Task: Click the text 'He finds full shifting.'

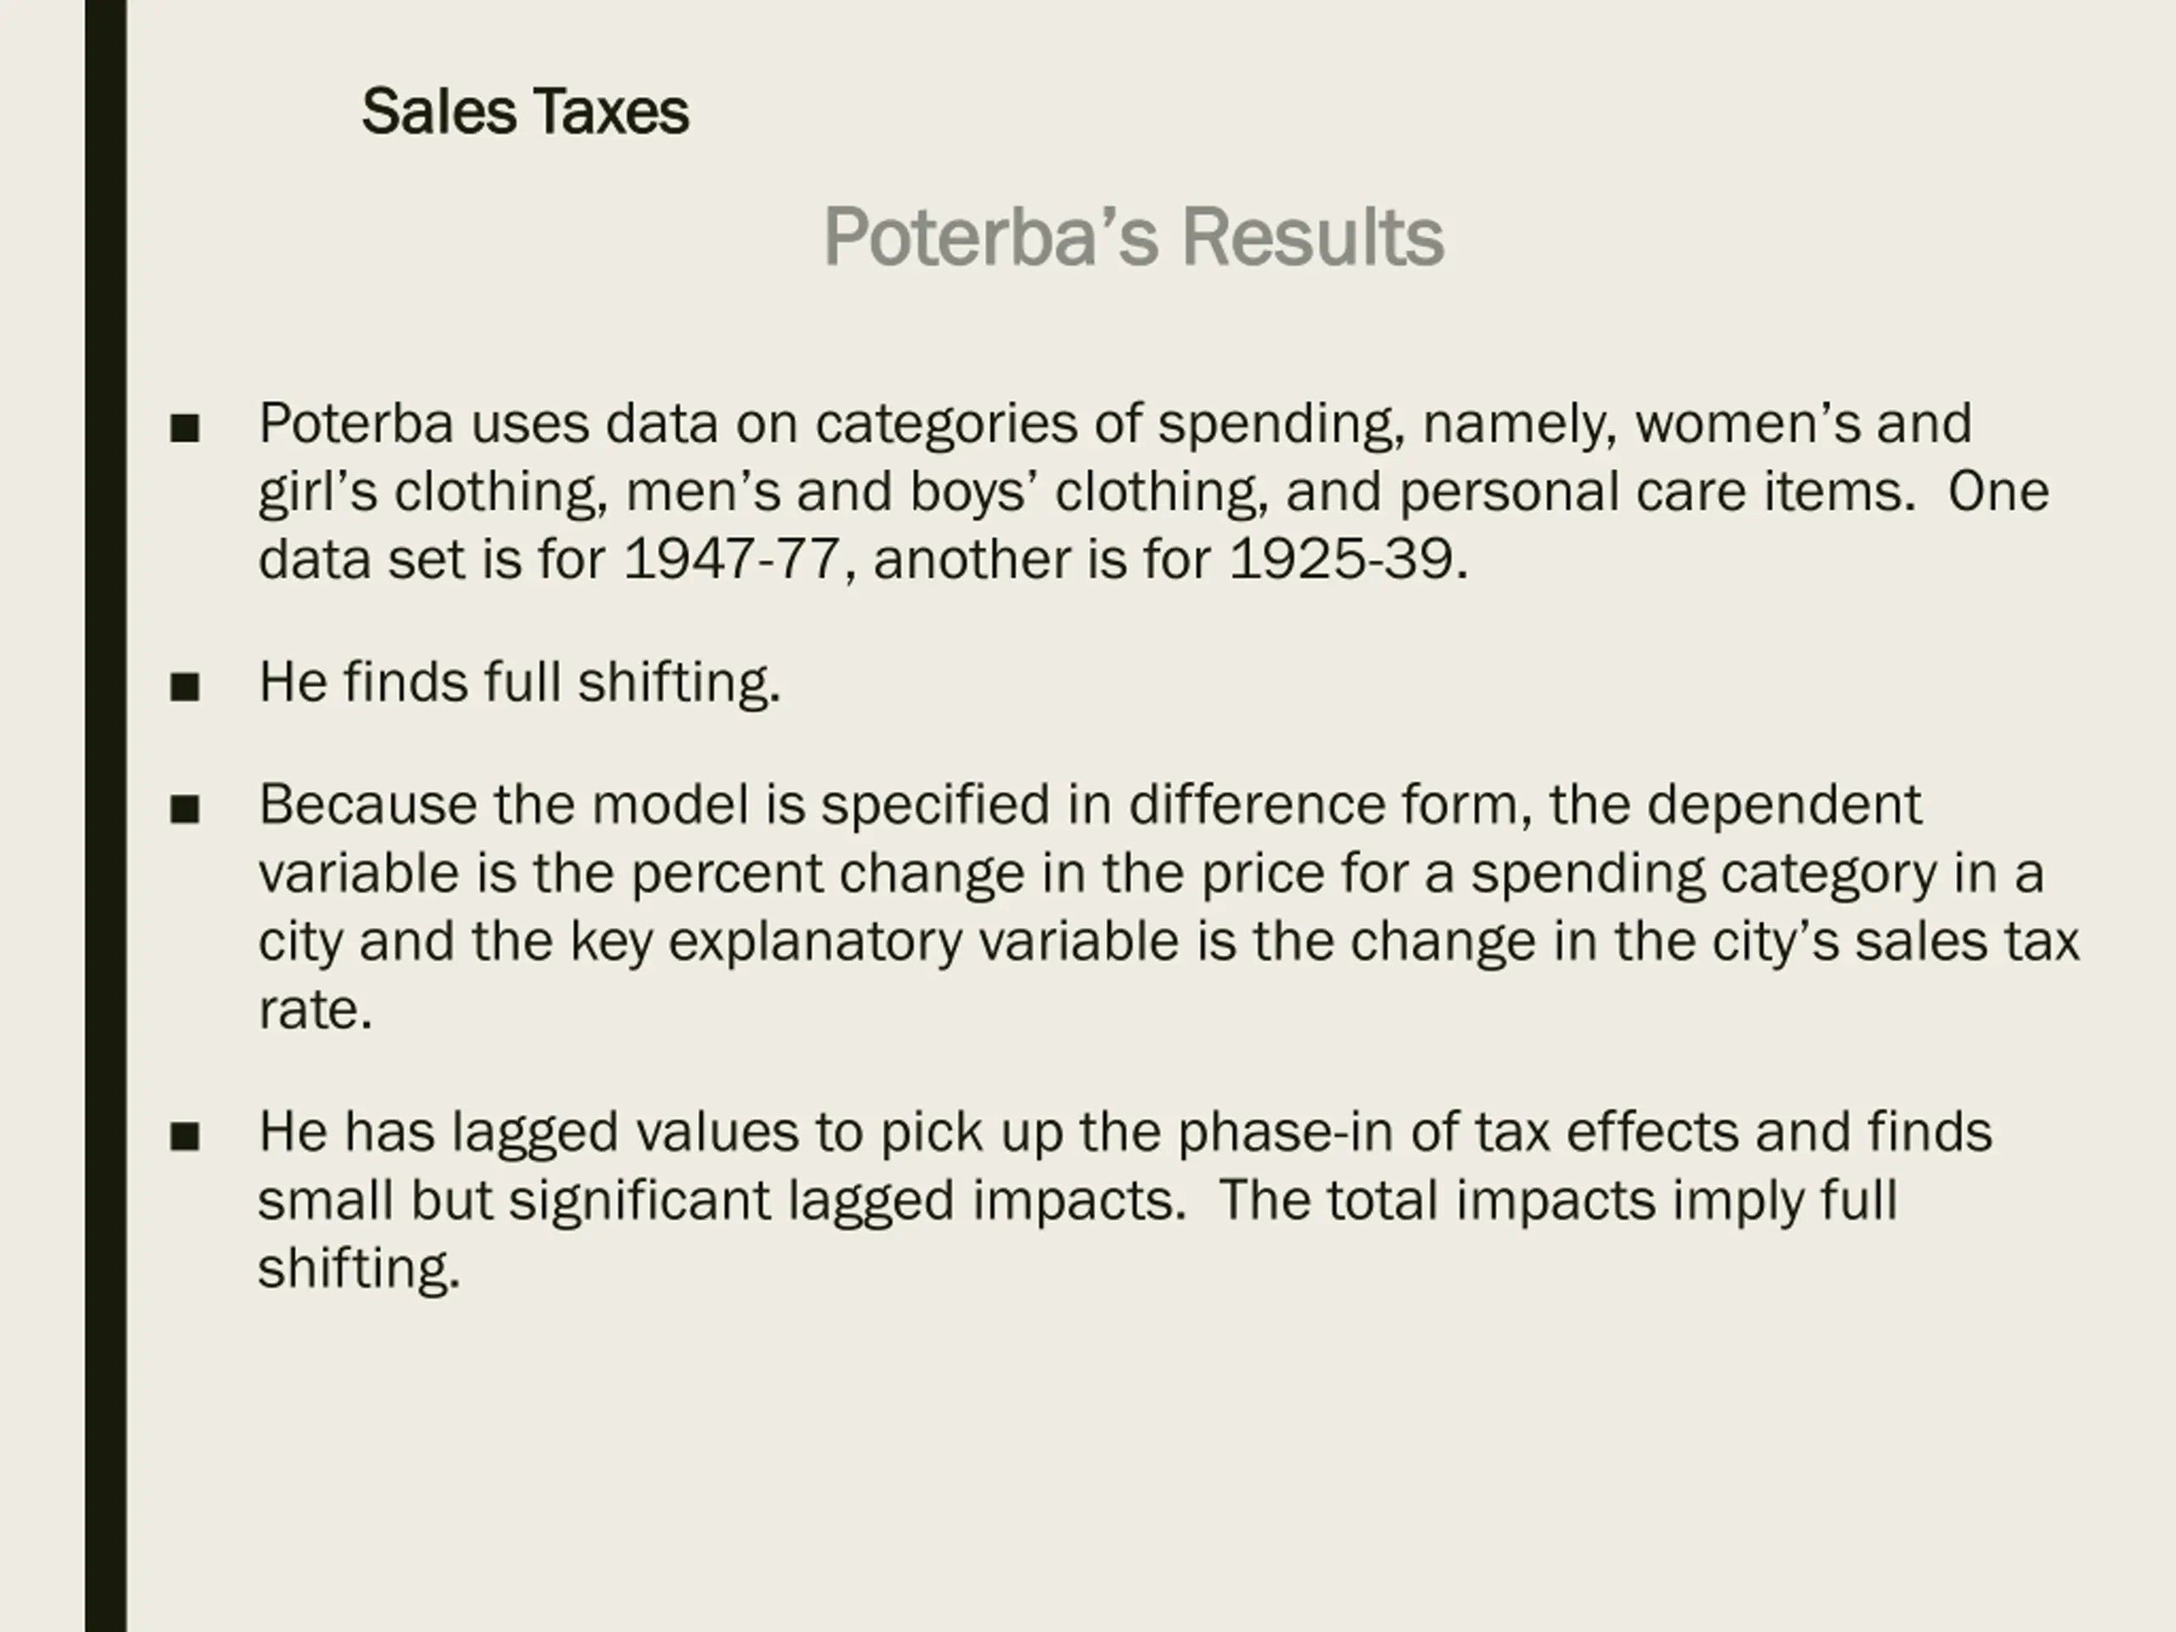Action: [519, 683]
